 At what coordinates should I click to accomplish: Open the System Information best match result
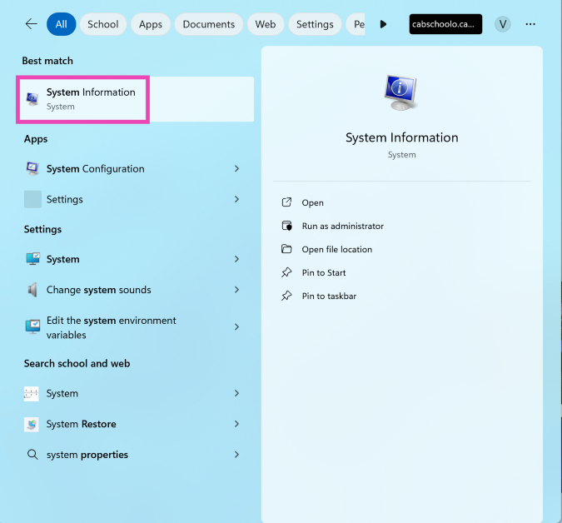[82, 99]
